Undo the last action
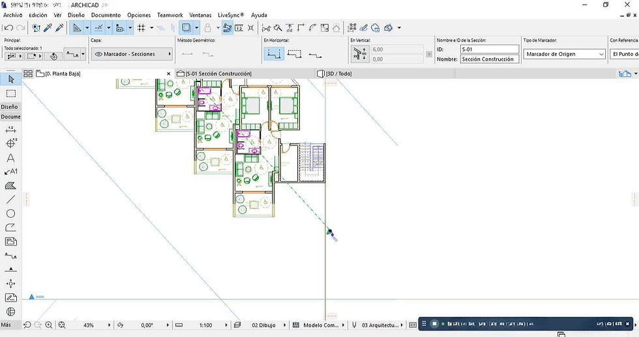This screenshot has height=337, width=639. tap(8, 28)
